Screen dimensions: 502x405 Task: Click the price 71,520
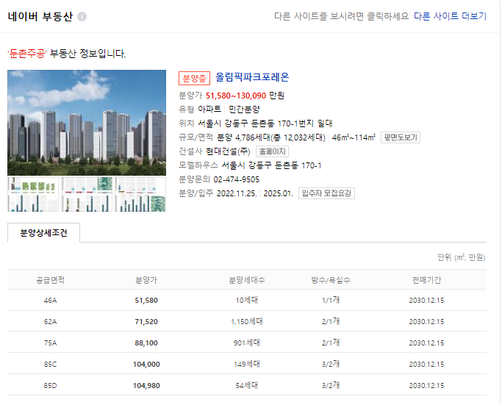click(146, 322)
